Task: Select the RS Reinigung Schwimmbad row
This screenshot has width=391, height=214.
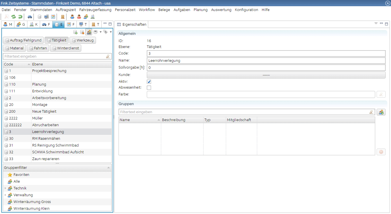Action: pos(57,145)
